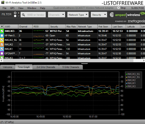Sort by the Latitude column header
The width and height of the screenshot is (145, 124).
pos(133,26)
